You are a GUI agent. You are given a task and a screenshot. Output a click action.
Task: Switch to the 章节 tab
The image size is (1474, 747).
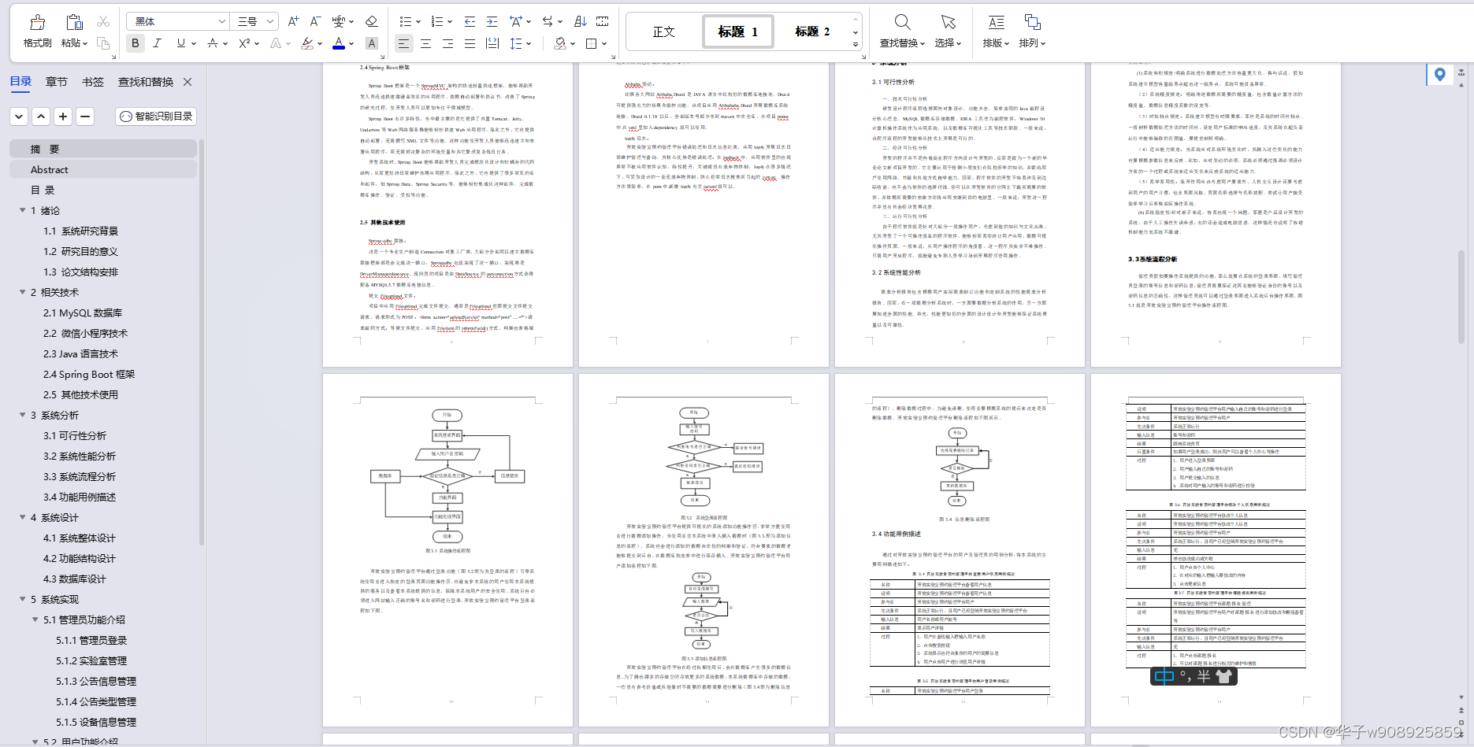(x=57, y=82)
